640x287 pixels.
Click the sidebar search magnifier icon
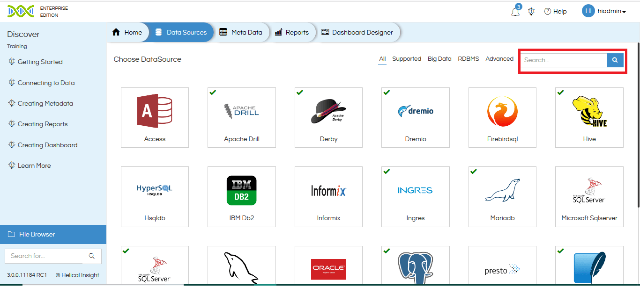point(92,256)
